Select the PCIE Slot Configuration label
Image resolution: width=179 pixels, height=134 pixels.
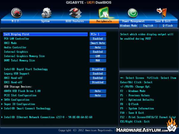[20, 95]
